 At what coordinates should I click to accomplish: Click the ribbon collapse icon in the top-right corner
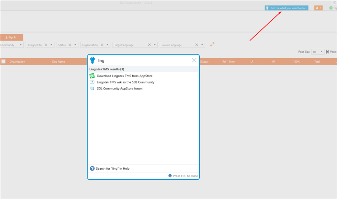click(334, 3)
